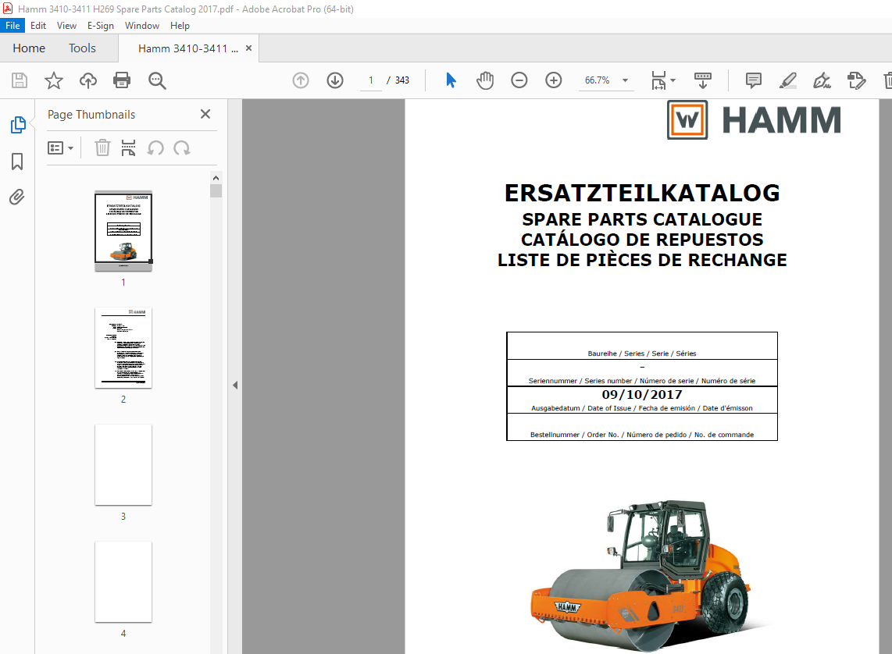
Task: Select the Hamm 3410-3411 document tab
Action: click(187, 48)
